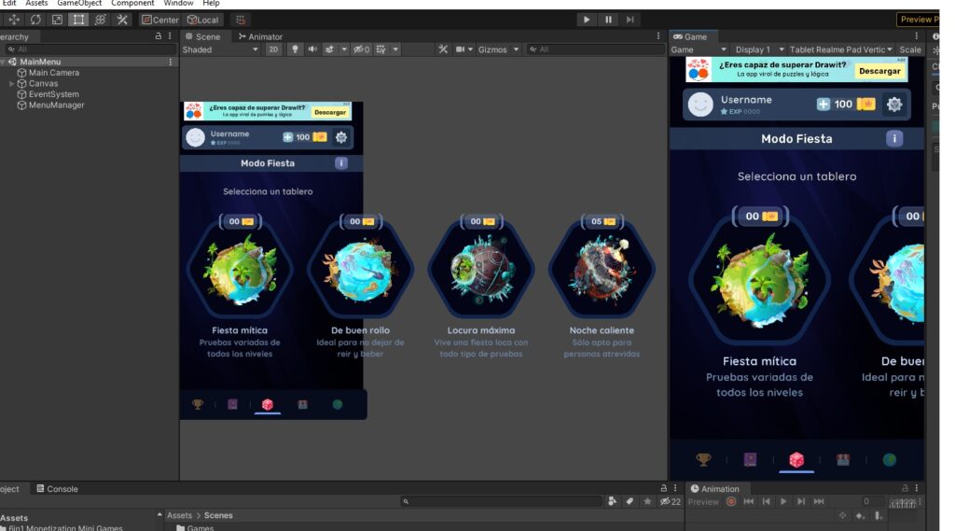Switch to the Scene tab
955x531 pixels.
pos(203,36)
